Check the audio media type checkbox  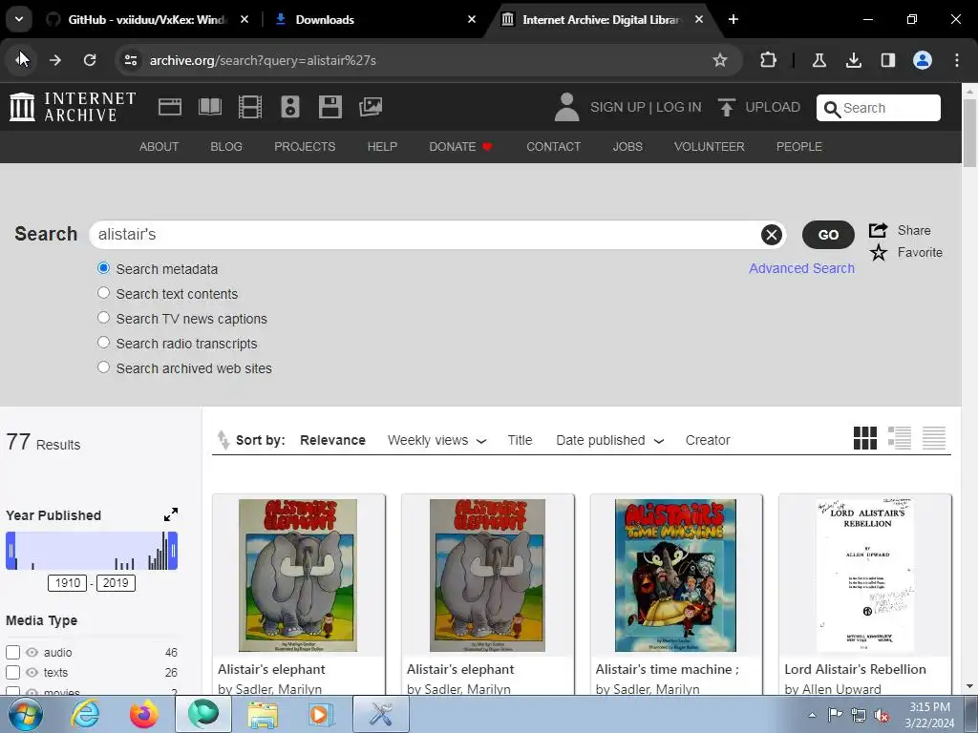click(12, 653)
